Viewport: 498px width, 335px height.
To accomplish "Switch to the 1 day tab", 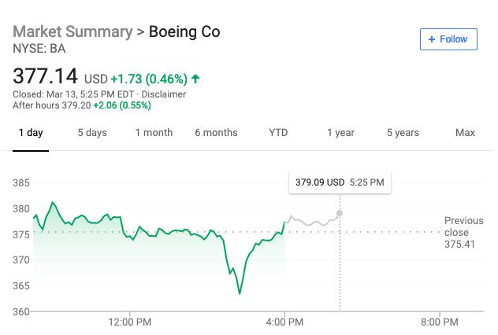I will 31,133.
